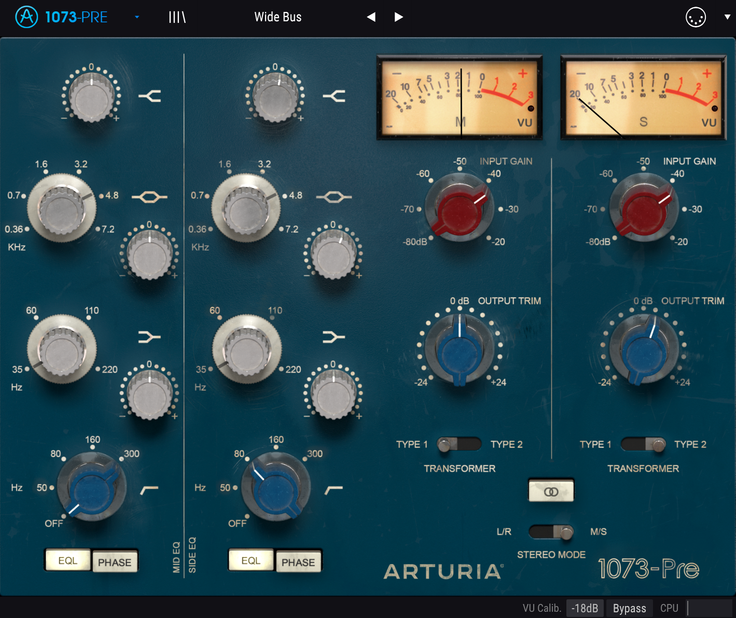Click the Arturia logo in the top bar
This screenshot has height=618, width=736.
(26, 17)
